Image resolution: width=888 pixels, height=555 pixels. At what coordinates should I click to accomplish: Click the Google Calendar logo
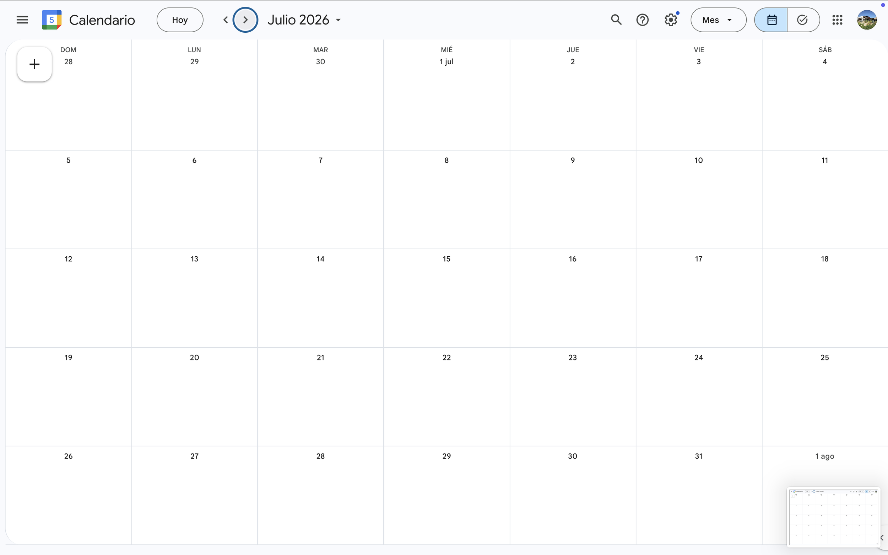52,20
